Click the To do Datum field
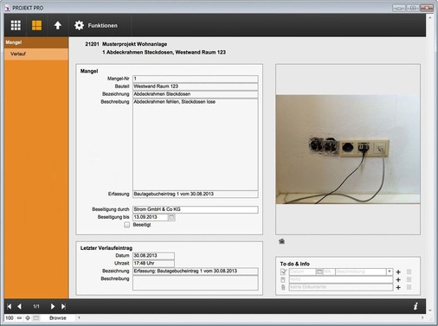This screenshot has height=326, width=438. pyautogui.click(x=302, y=272)
